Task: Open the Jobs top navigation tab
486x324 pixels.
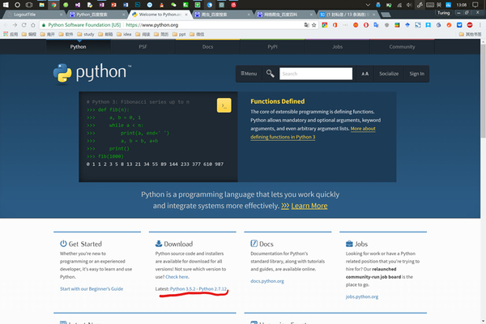Action: pos(337,47)
